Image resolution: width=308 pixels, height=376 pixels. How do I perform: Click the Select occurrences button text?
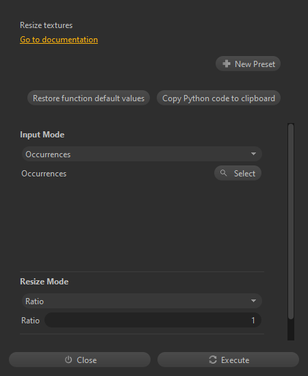(x=244, y=174)
